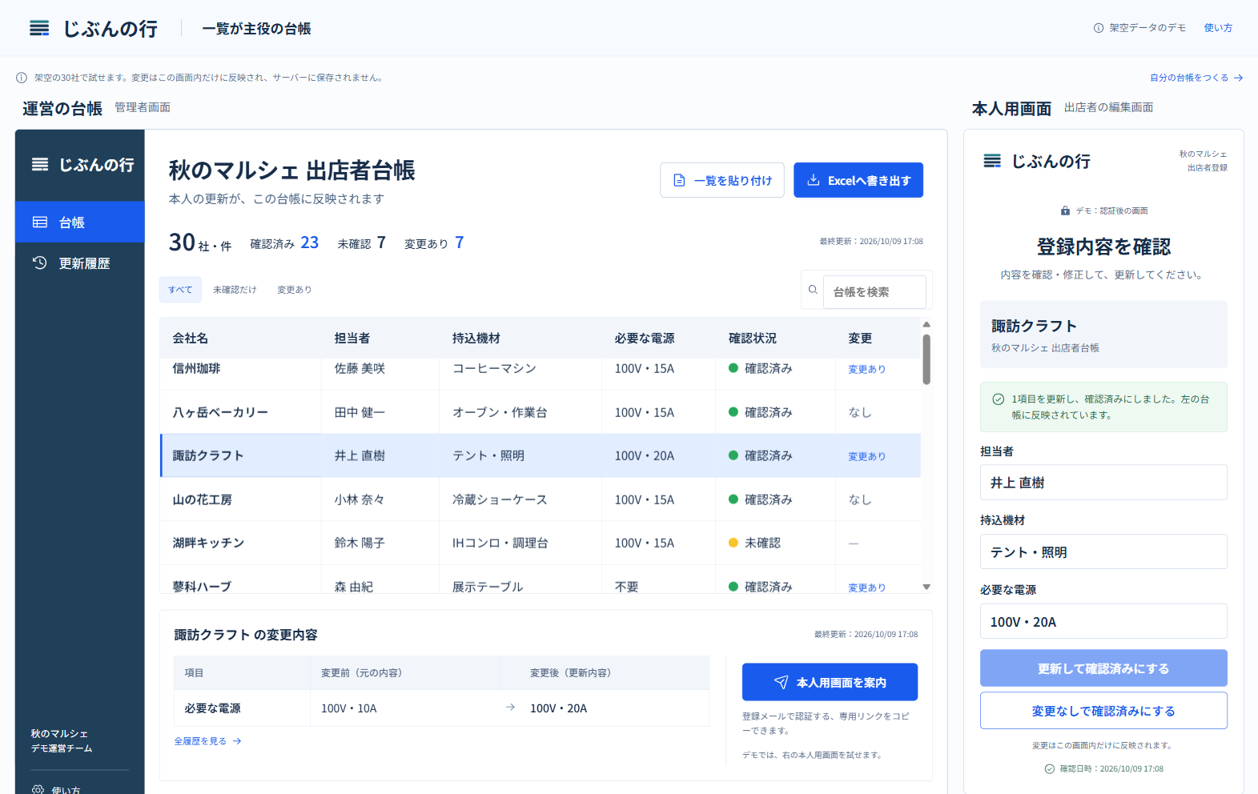Click 本人用画面を案内 button
The image size is (1258, 794).
pos(830,682)
